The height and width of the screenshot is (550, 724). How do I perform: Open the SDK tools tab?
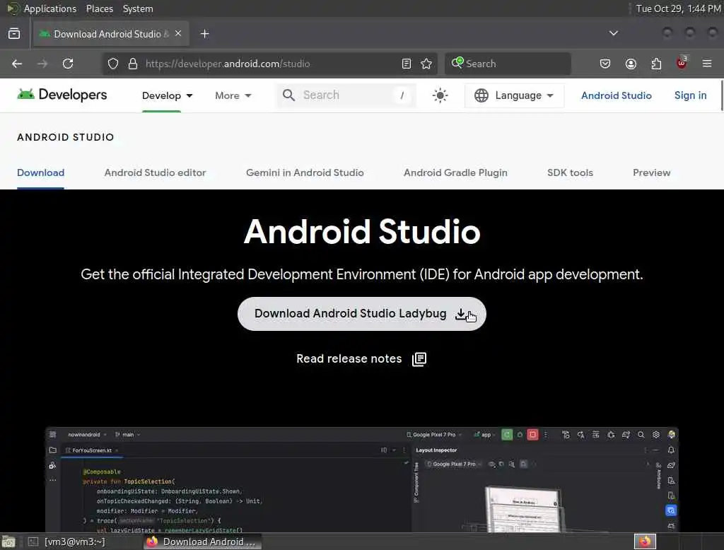pos(570,172)
